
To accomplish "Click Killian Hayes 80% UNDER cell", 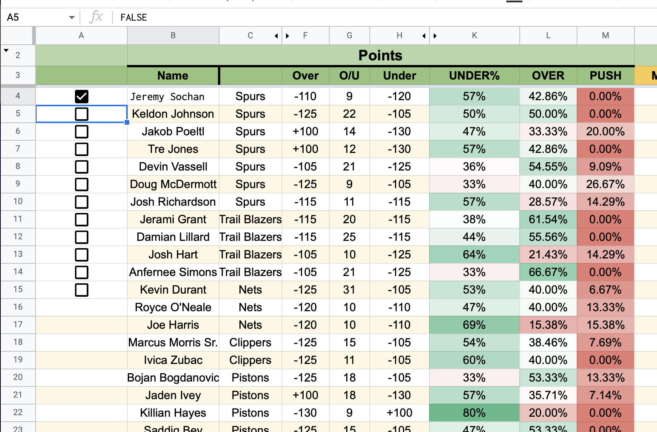I will [475, 413].
